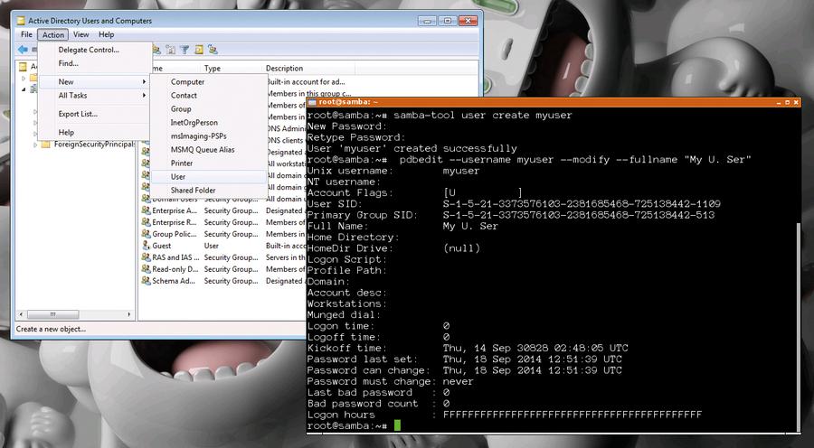Click the ForeignSecurityPrincipals folder icon
814x448 pixels.
[x=46, y=145]
